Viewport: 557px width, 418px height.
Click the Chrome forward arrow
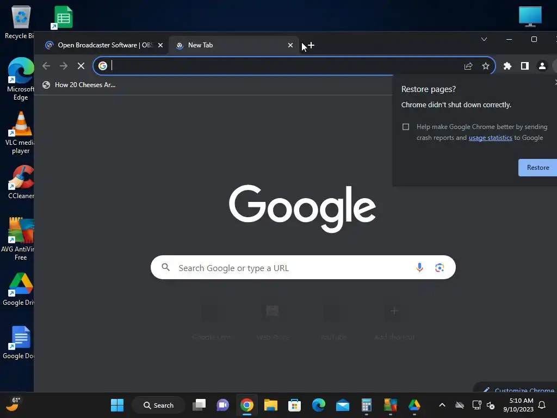click(x=64, y=66)
